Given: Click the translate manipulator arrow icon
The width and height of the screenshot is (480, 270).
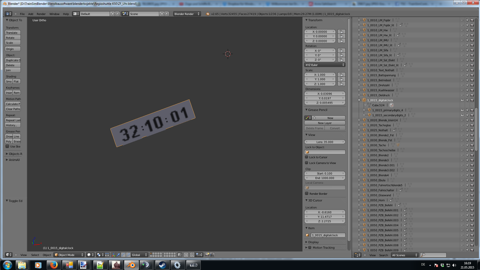Looking at the screenshot, I should click(118, 255).
